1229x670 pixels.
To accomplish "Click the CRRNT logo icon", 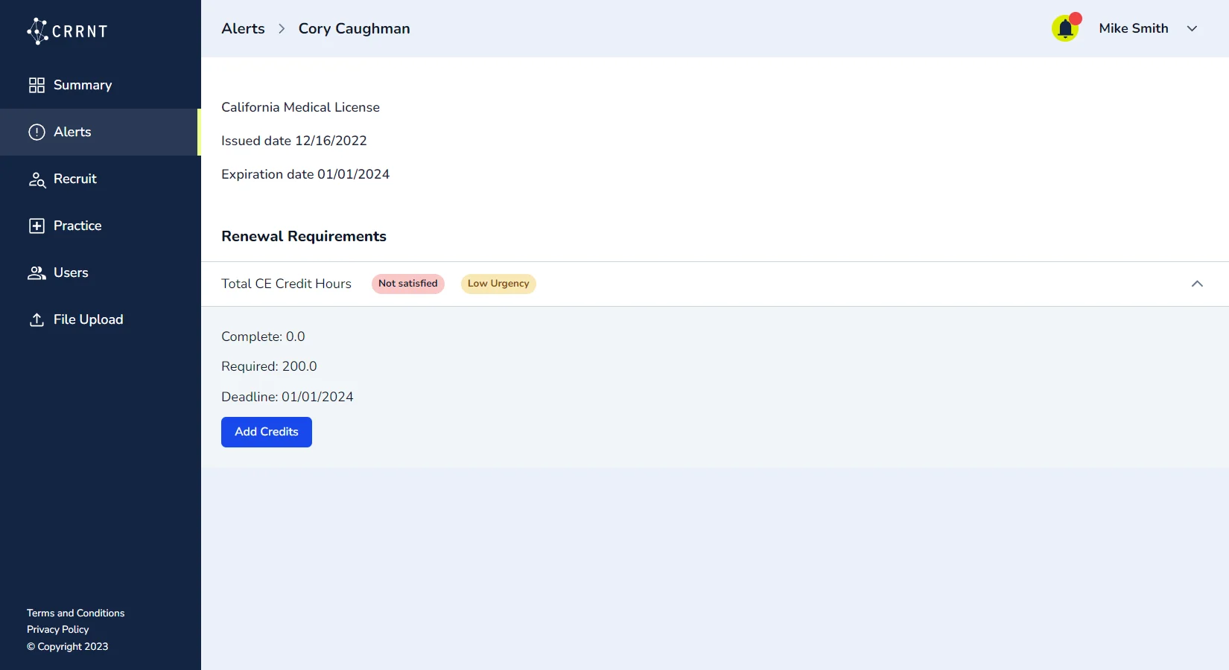I will (x=37, y=31).
